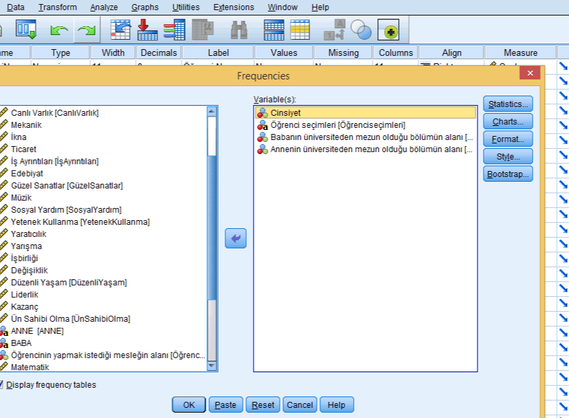Open the Charts... options button
Screen dimensions: 569x418
(508, 122)
